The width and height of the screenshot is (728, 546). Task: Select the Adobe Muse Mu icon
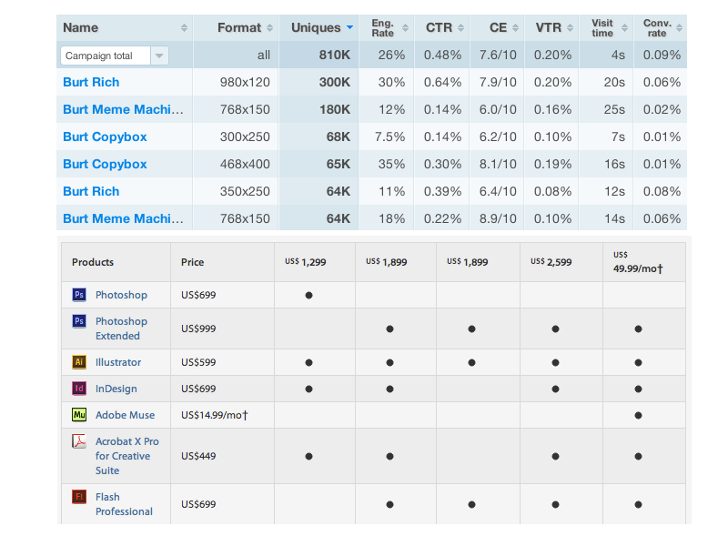point(79,415)
